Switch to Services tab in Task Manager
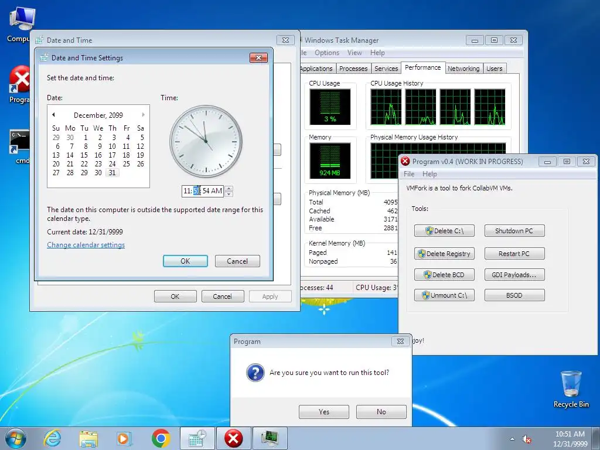Viewport: 600px width, 450px height. click(x=386, y=69)
